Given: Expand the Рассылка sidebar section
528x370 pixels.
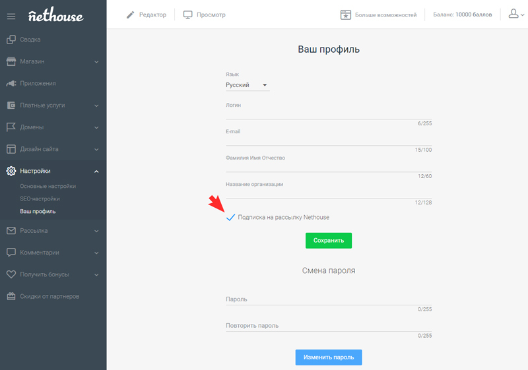Looking at the screenshot, I should 53,231.
